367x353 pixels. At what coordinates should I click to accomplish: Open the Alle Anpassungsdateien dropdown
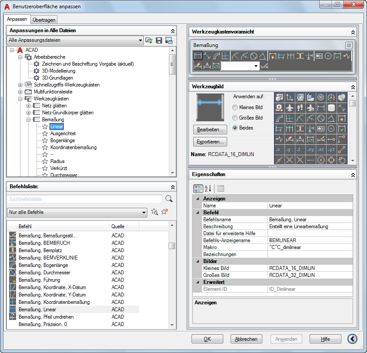(x=141, y=40)
